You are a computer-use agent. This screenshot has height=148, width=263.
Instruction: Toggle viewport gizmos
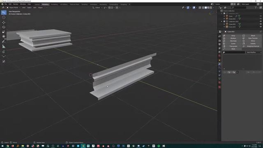pos(188,7)
